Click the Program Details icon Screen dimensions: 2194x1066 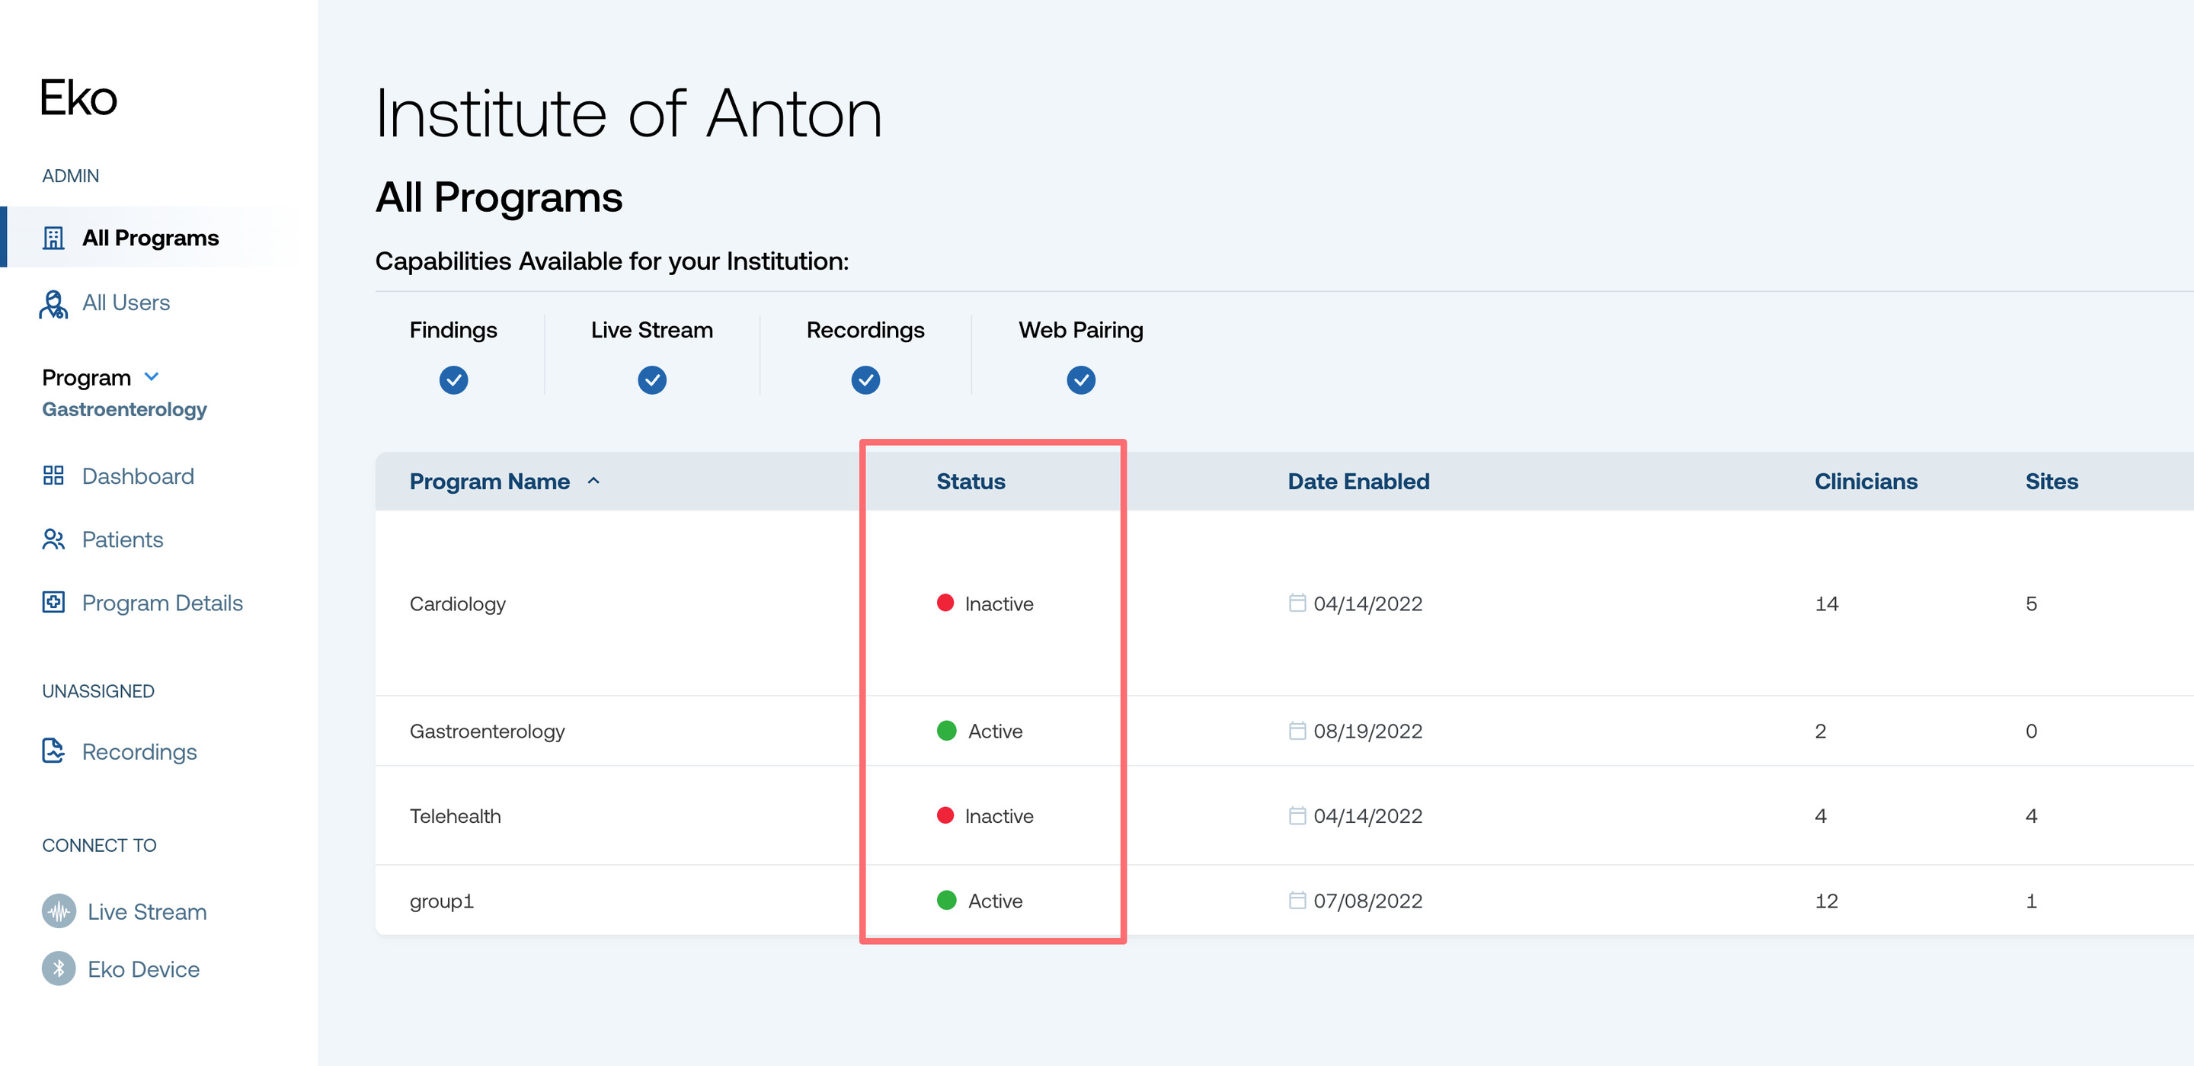click(x=53, y=603)
